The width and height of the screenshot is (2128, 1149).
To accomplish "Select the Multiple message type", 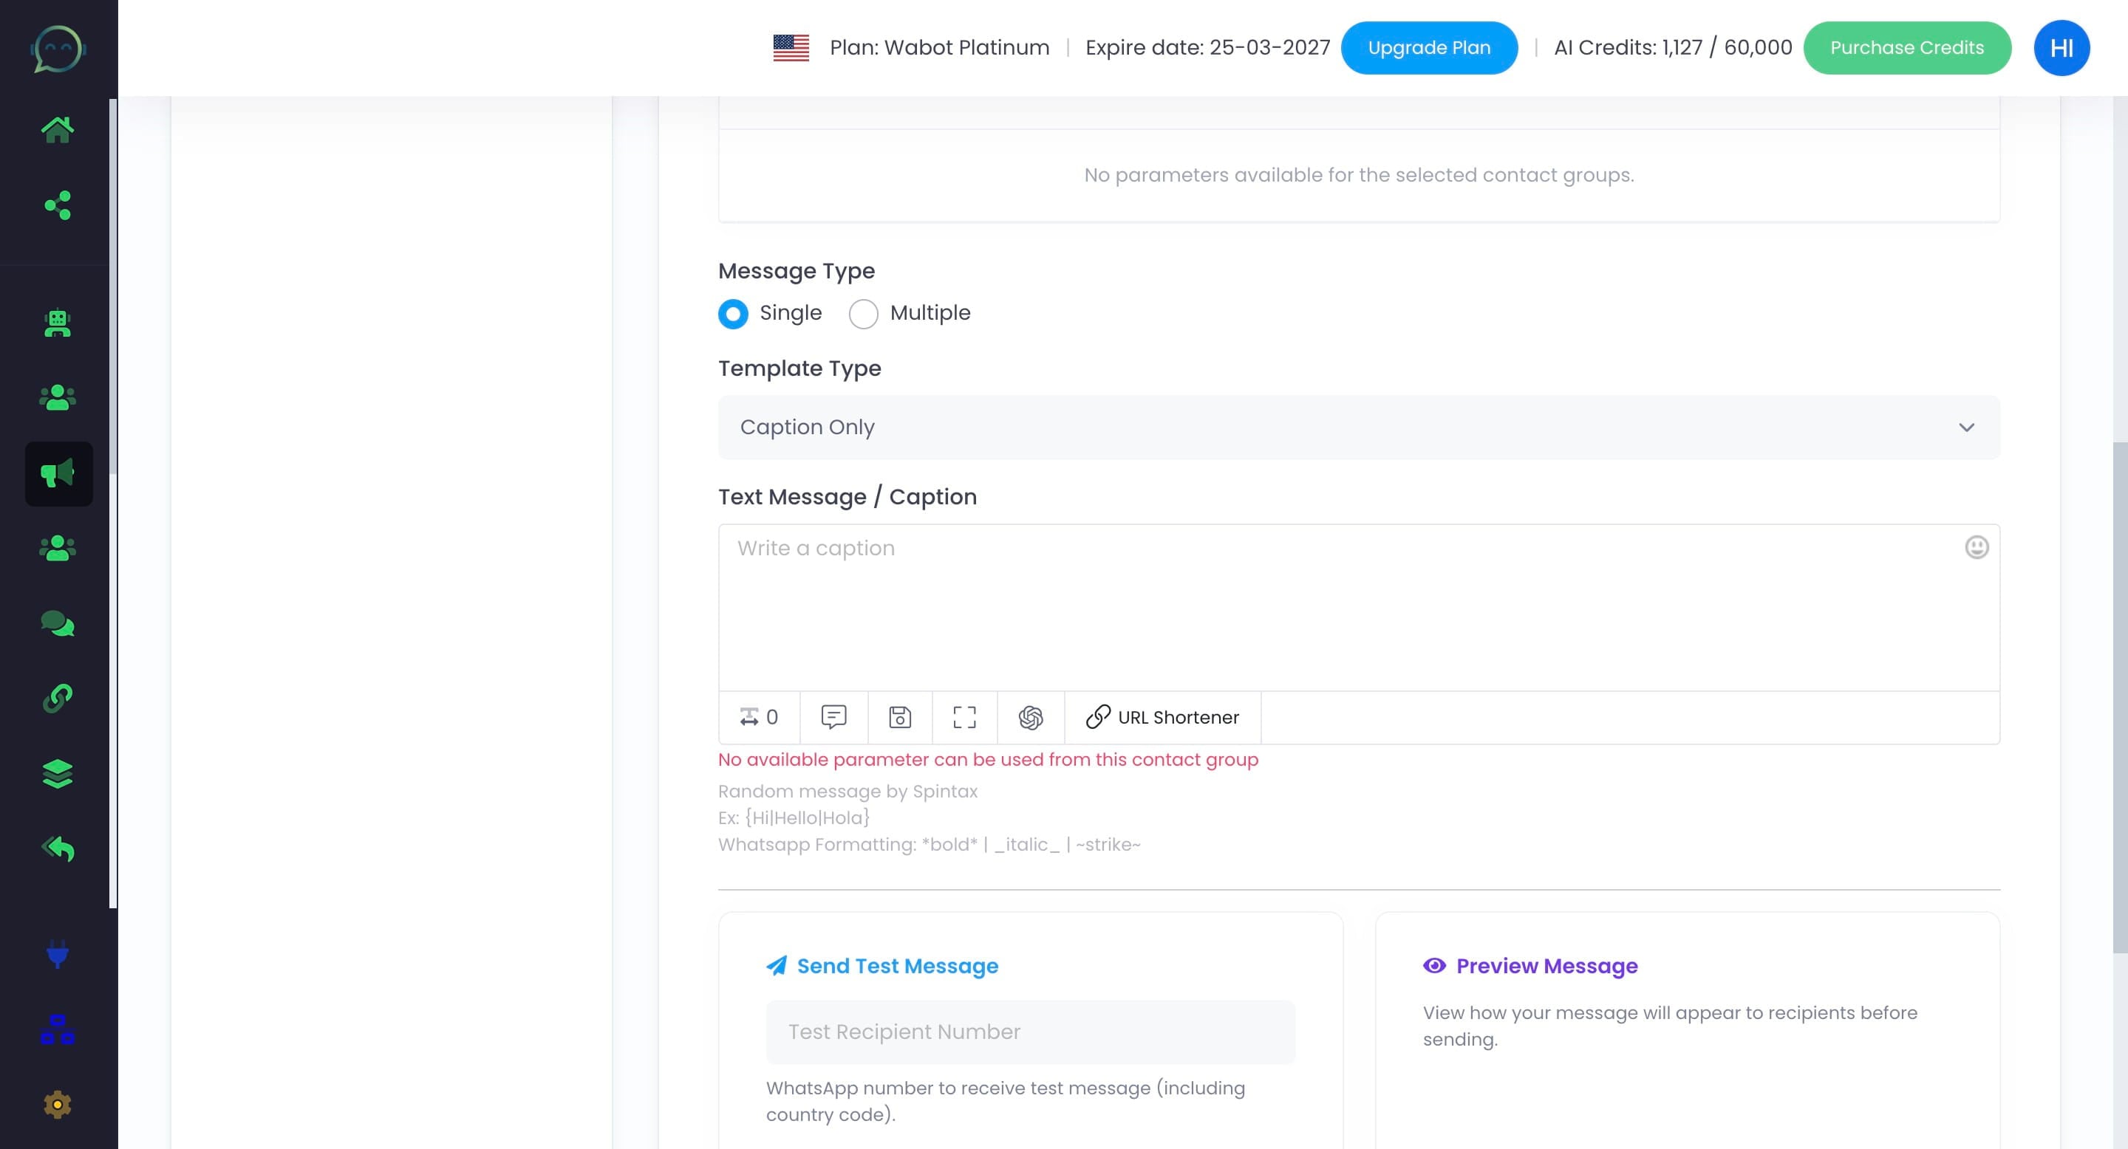I will pos(863,314).
